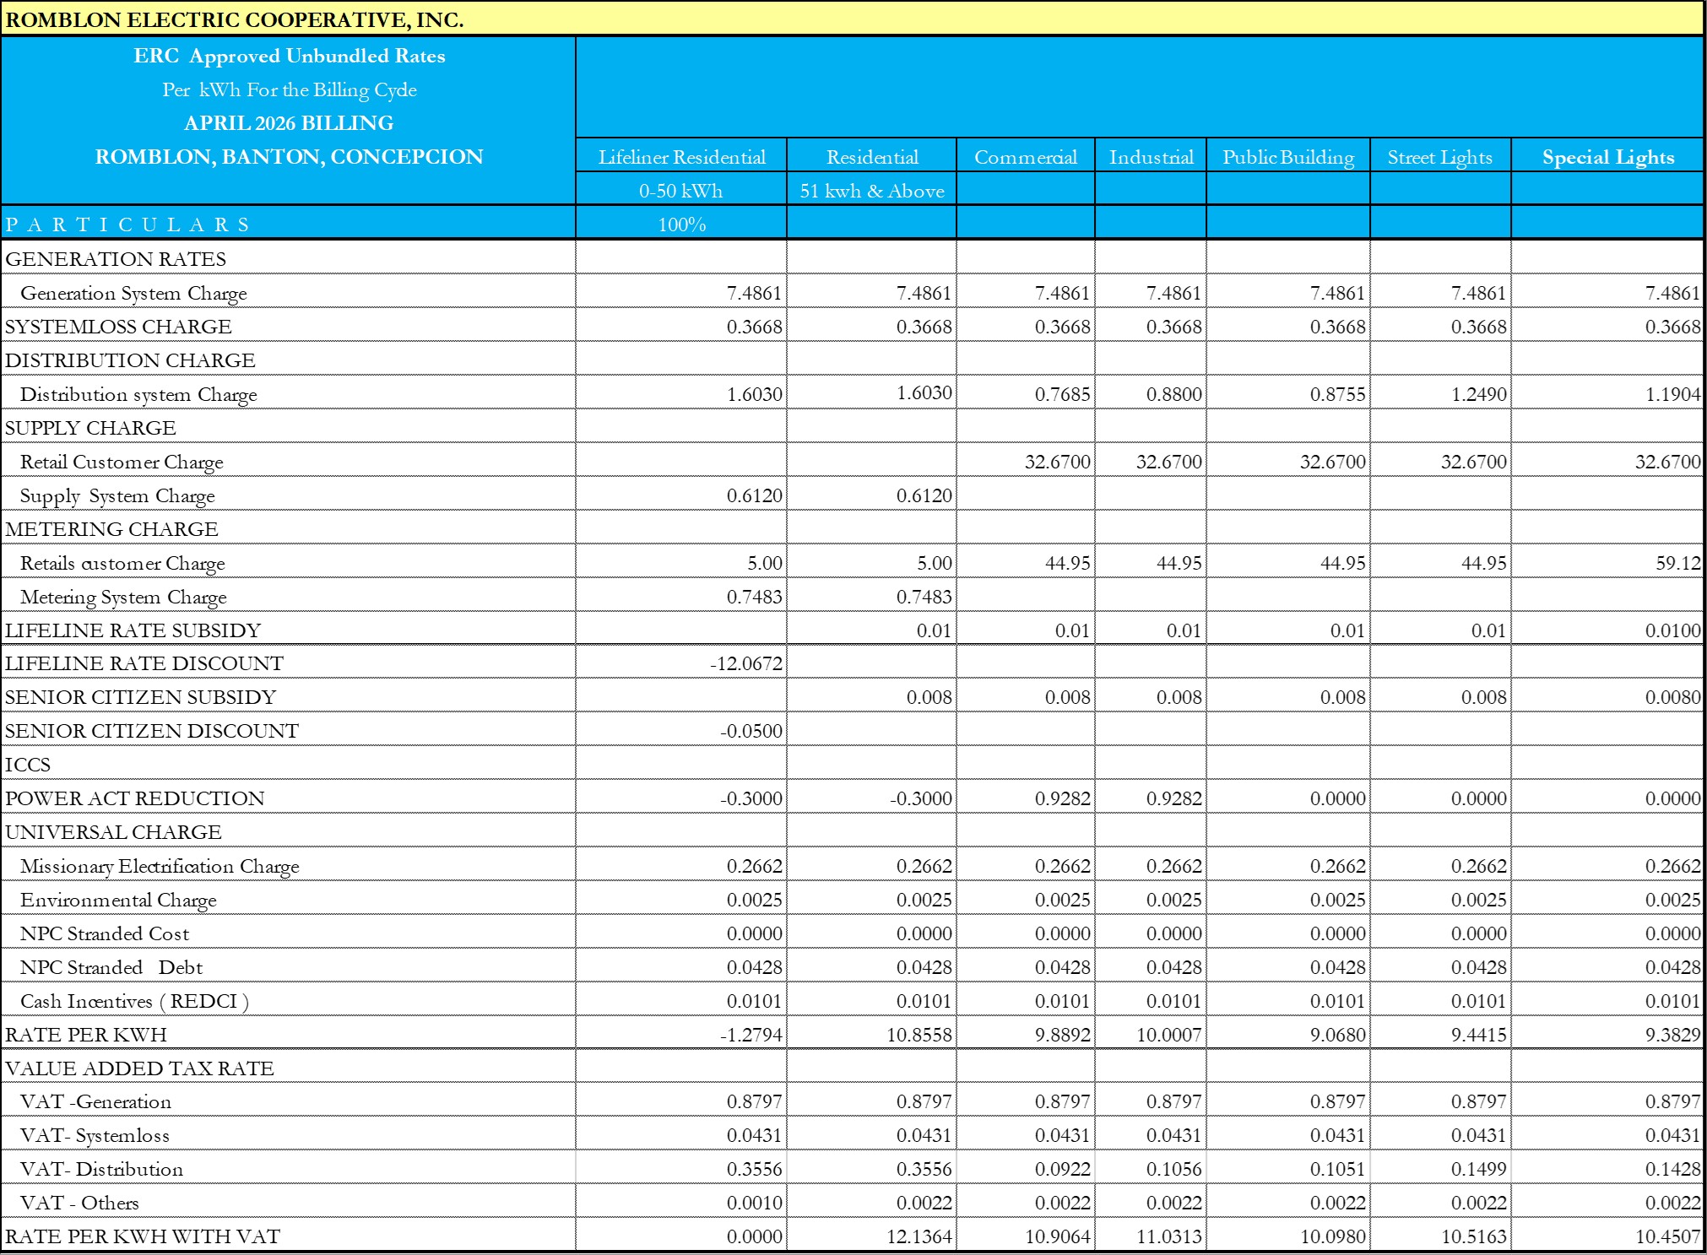Viewport: 1707px width, 1255px height.
Task: Click the GENERATION RATES row label
Action: 116,259
